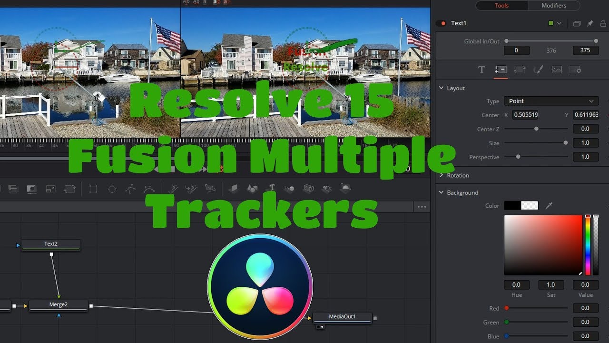Screen dimensions: 609x343
Task: Add a Matte Control node from toolbar
Action: pos(31,189)
